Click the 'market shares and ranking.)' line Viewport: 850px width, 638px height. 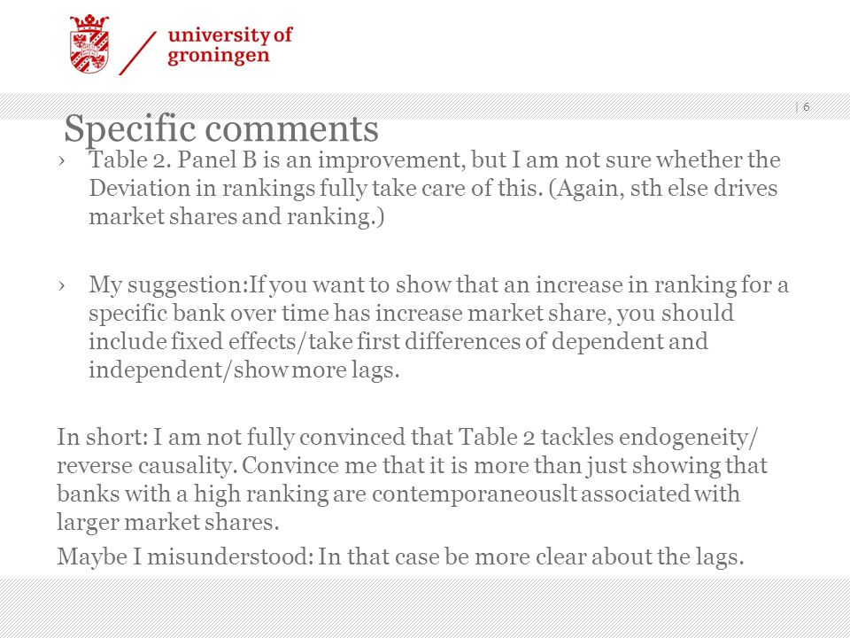[x=236, y=216]
